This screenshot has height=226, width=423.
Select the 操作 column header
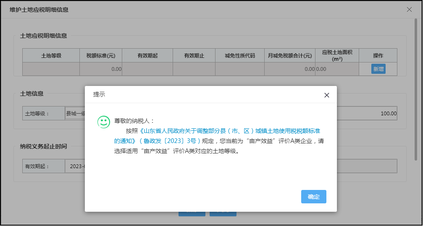coord(378,55)
